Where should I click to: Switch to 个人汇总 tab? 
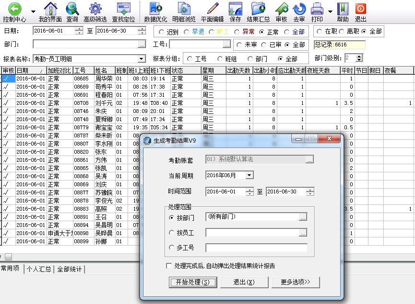tap(39, 269)
